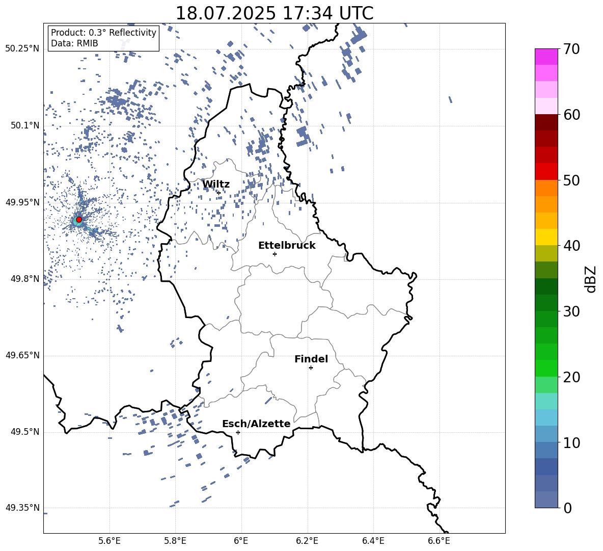The width and height of the screenshot is (603, 551).
Task: Click the 50.1°N latitude label
Action: pyautogui.click(x=25, y=125)
